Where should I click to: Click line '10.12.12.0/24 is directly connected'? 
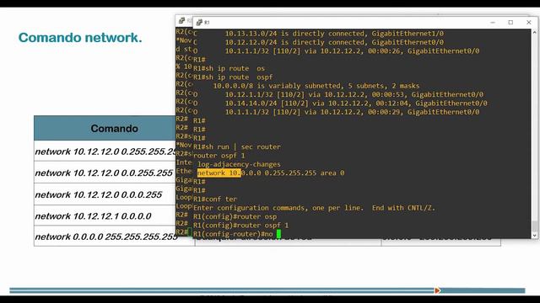click(319, 42)
